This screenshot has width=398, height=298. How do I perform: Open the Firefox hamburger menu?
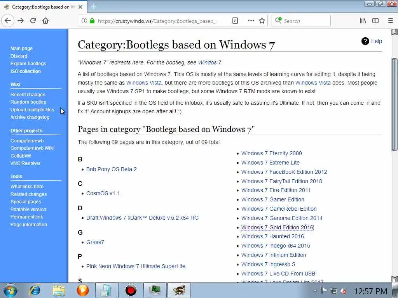click(x=391, y=21)
